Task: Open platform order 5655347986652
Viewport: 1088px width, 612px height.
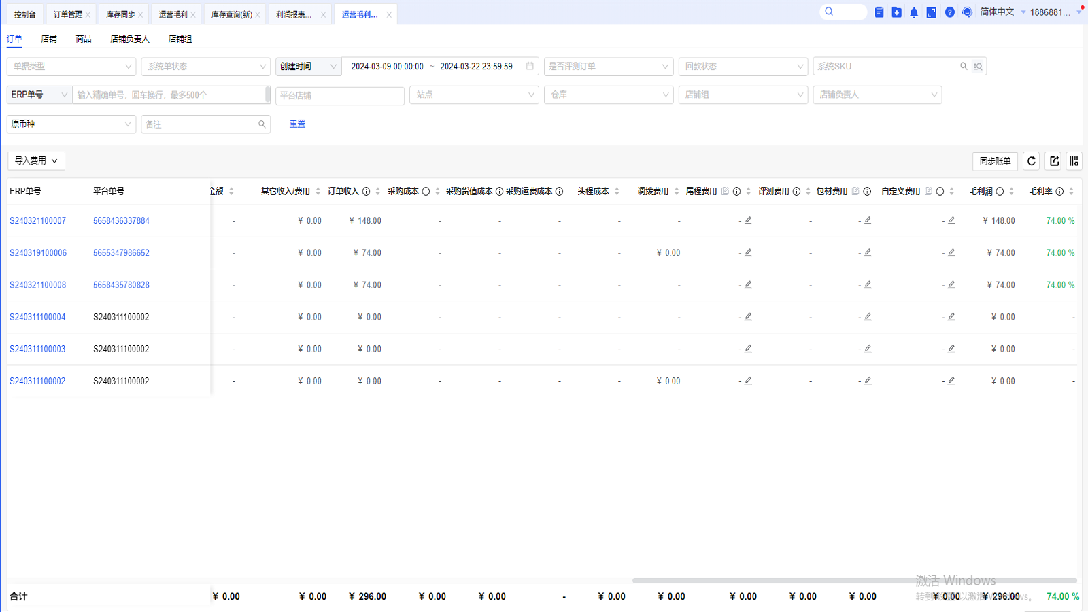Action: (x=121, y=252)
